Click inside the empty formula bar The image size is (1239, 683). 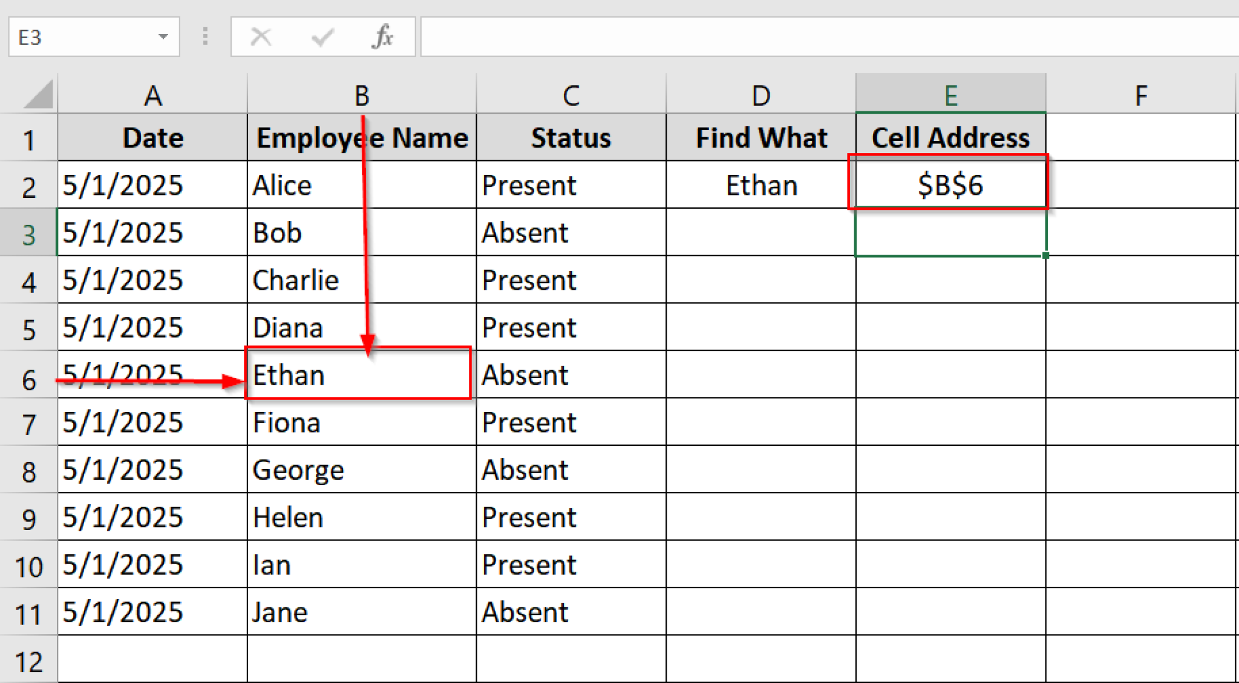pos(786,37)
